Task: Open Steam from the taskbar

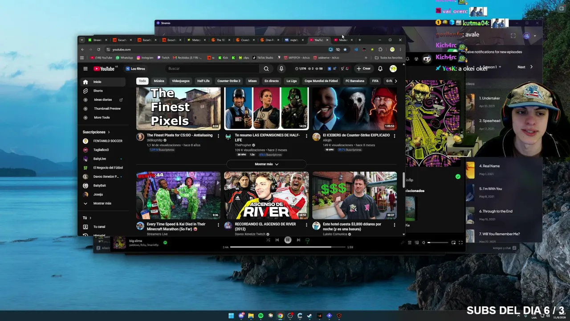Action: [x=309, y=316]
